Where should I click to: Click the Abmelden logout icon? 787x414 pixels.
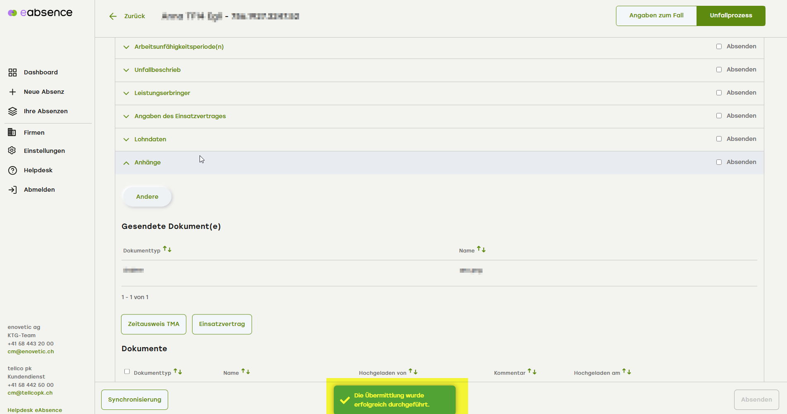tap(12, 190)
